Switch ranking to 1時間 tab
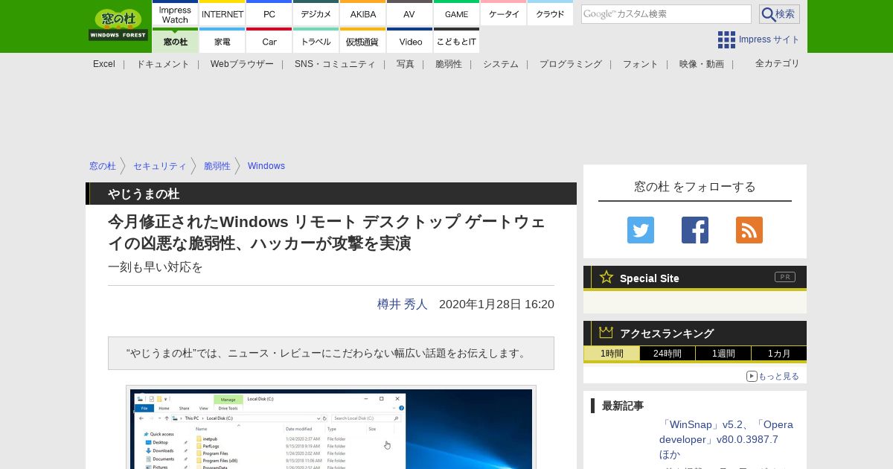Image resolution: width=893 pixels, height=469 pixels. point(612,354)
